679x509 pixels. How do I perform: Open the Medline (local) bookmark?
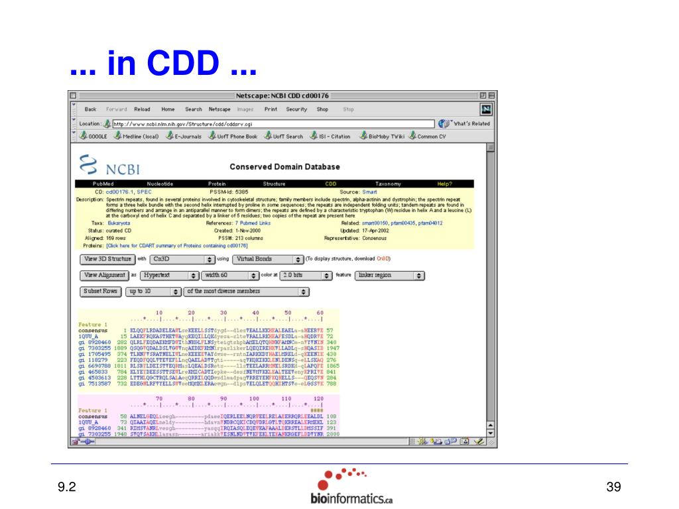137,137
